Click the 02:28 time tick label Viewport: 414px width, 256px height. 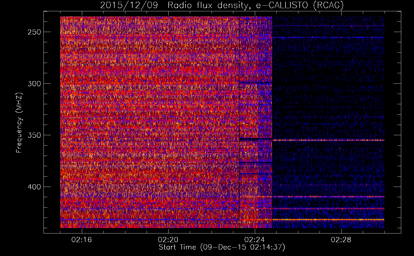point(341,240)
